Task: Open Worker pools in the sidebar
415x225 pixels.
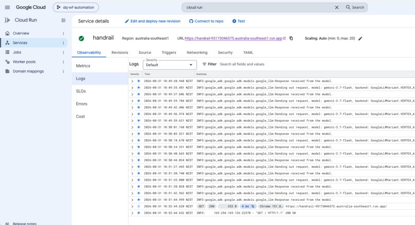Action: pyautogui.click(x=24, y=62)
